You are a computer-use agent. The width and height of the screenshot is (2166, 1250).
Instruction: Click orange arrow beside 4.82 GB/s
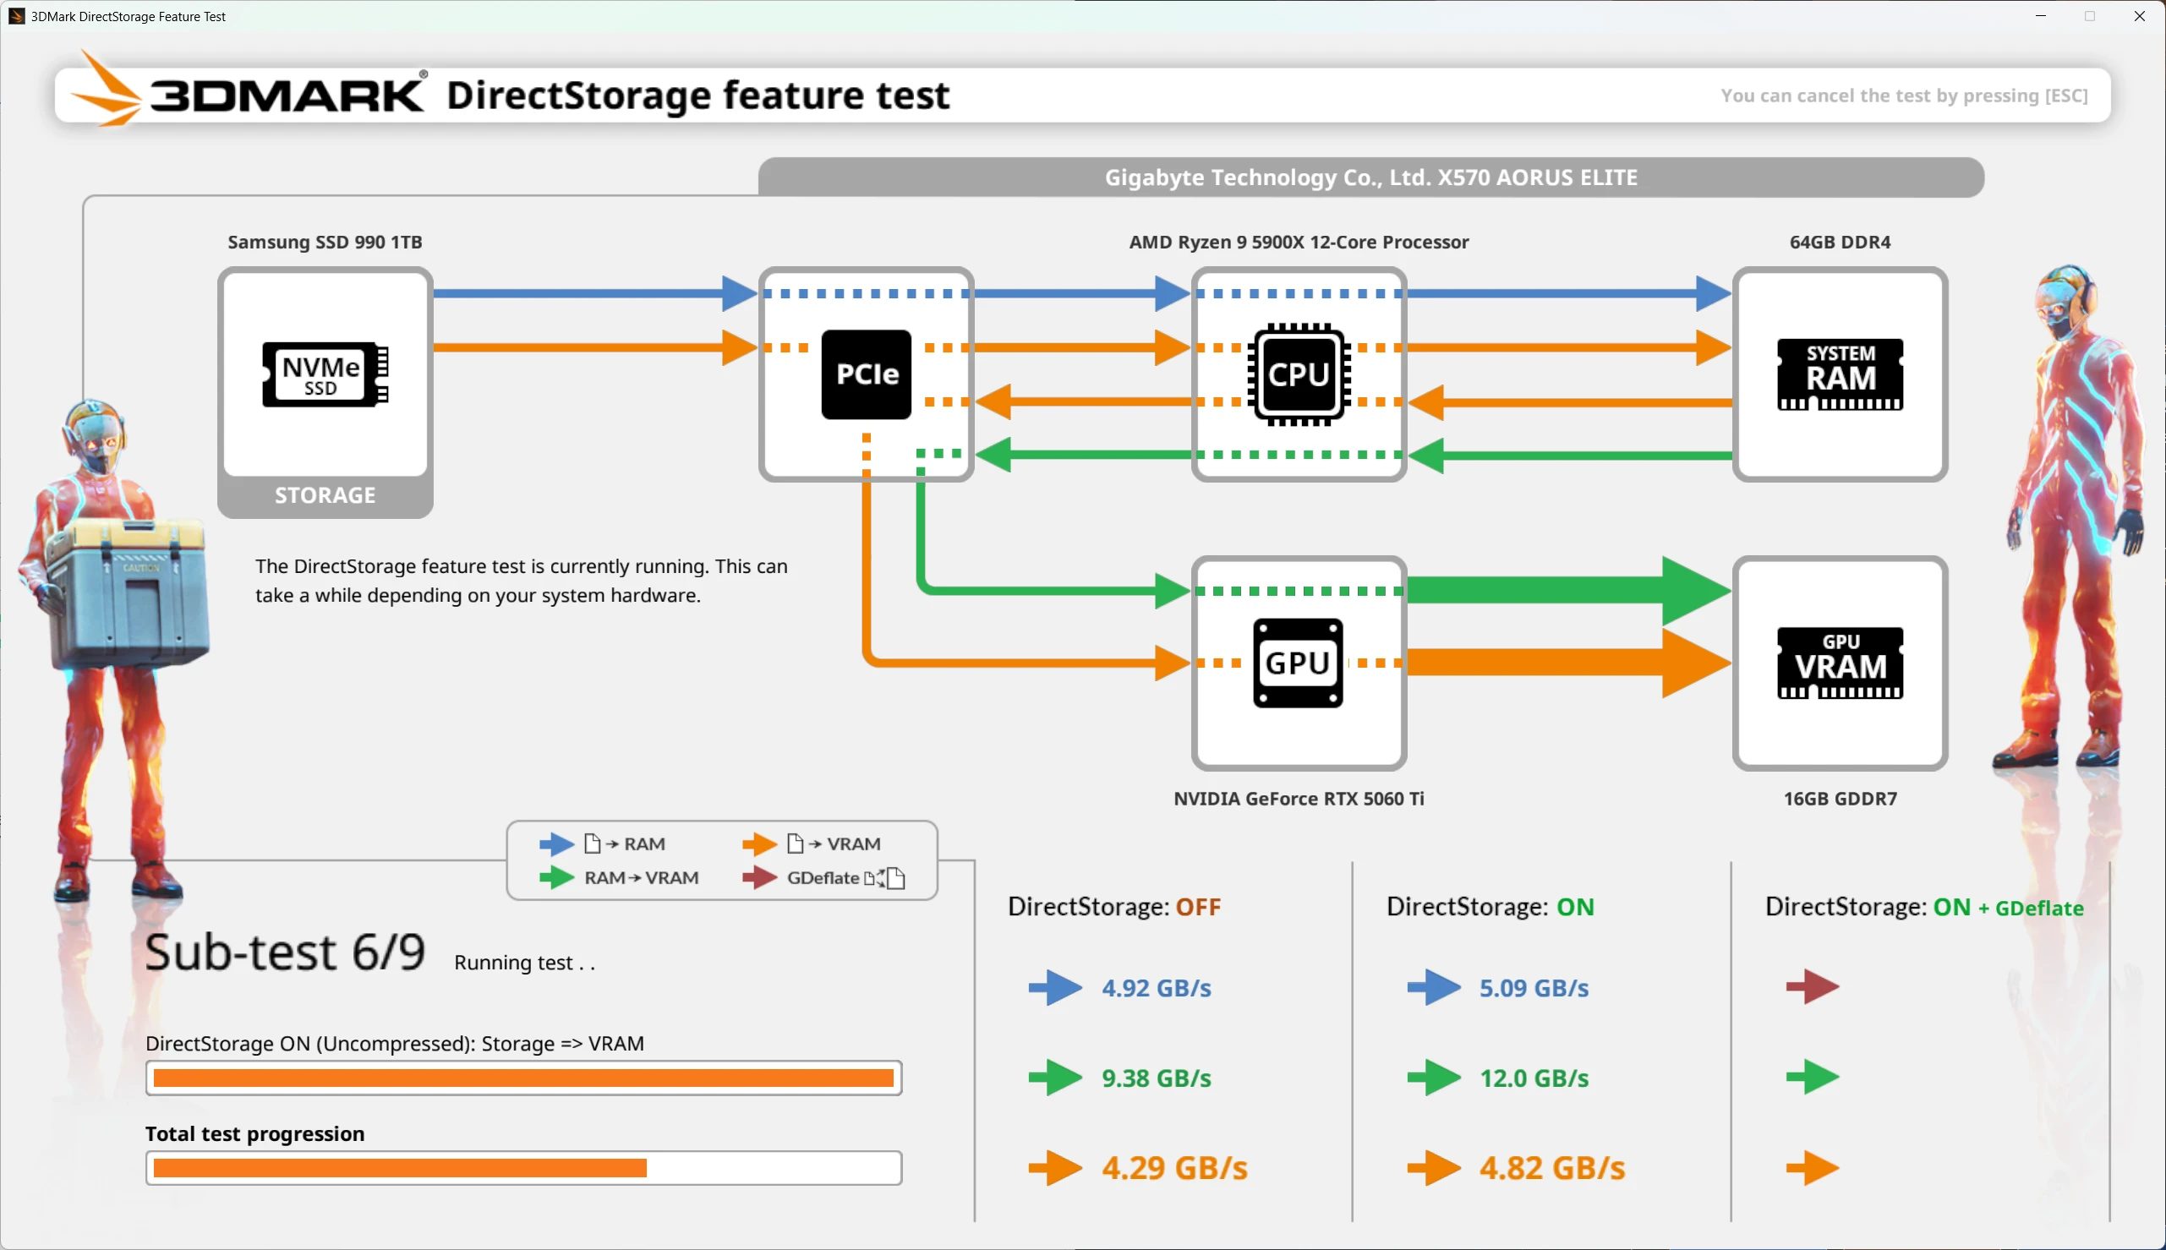click(1434, 1167)
